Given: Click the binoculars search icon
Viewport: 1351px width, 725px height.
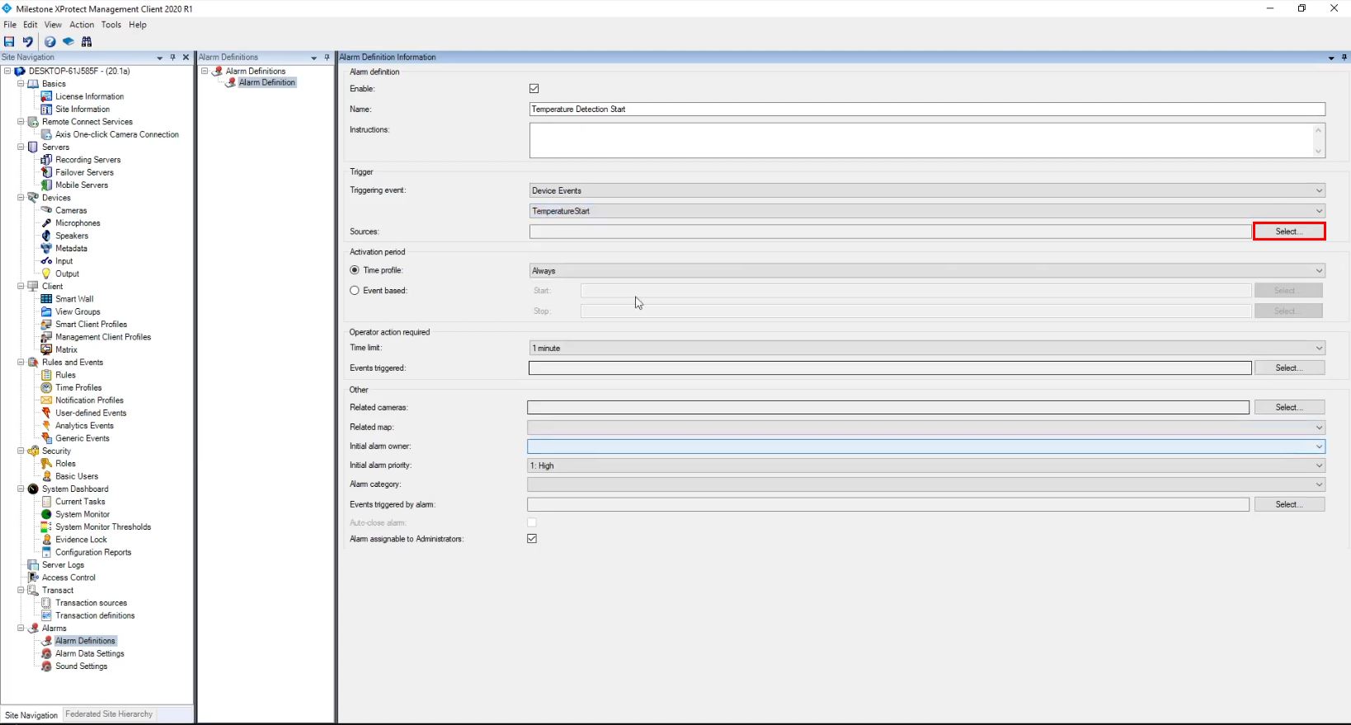Looking at the screenshot, I should [87, 41].
